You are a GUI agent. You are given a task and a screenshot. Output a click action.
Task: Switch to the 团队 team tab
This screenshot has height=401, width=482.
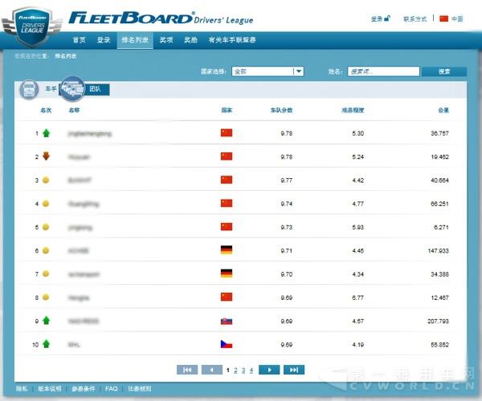[84, 89]
